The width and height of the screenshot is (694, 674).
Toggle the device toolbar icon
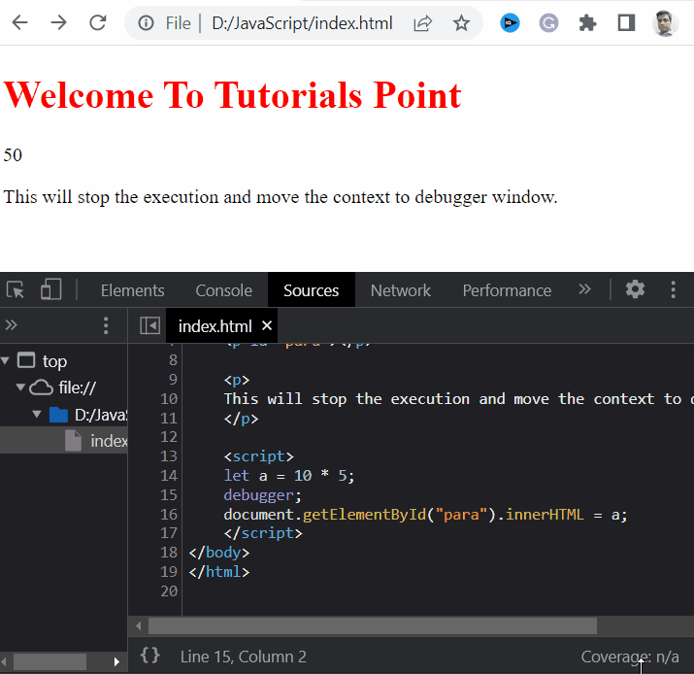pyautogui.click(x=50, y=289)
